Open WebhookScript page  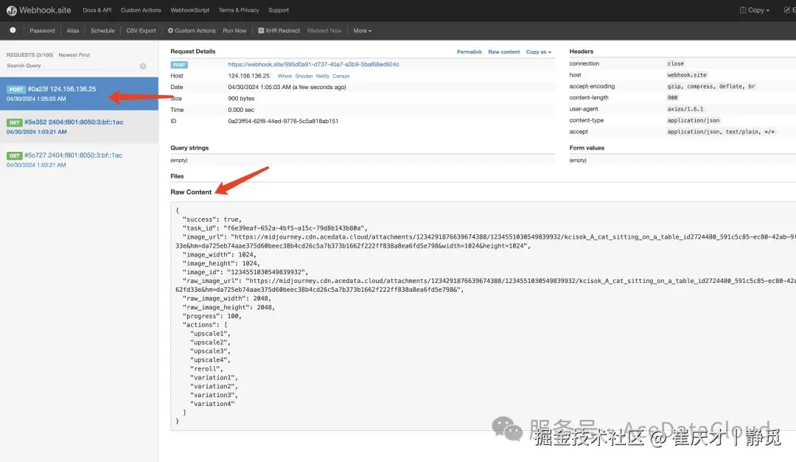pyautogui.click(x=190, y=10)
